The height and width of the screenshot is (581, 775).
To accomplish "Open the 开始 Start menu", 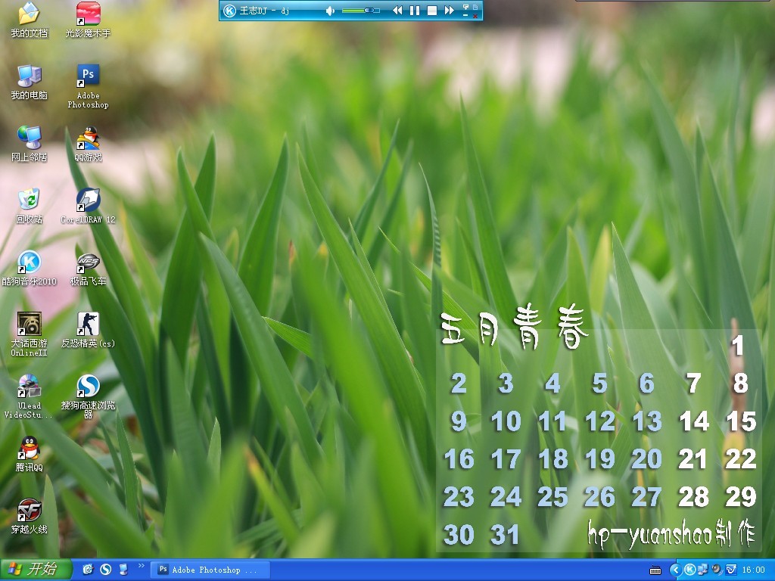I will [x=35, y=570].
